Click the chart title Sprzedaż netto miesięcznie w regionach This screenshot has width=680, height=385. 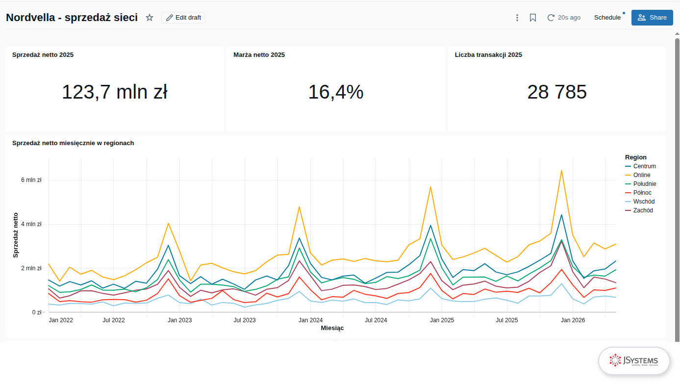coord(73,143)
